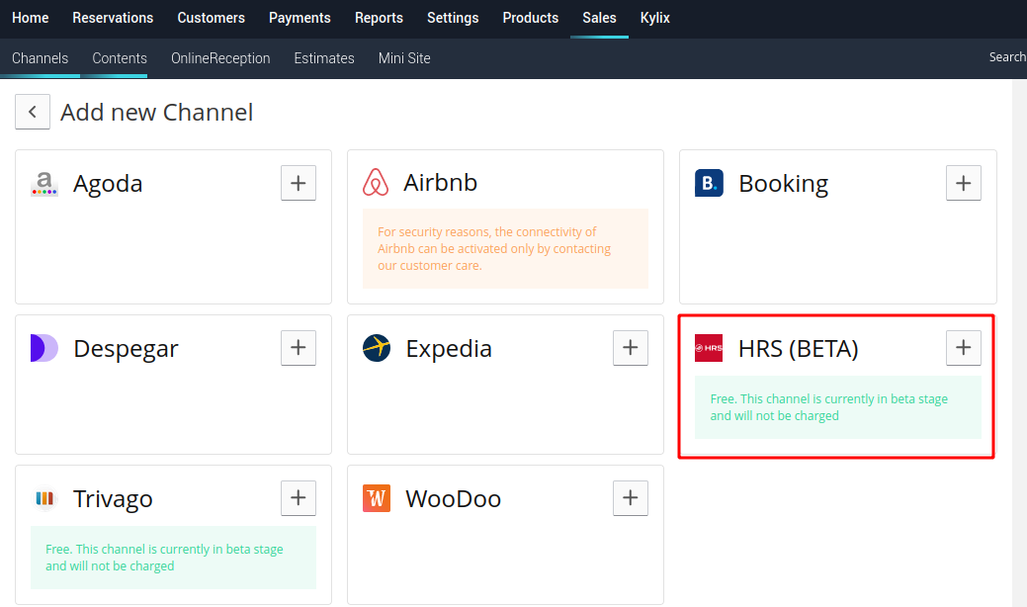Click the Despegar logo icon

click(x=44, y=348)
